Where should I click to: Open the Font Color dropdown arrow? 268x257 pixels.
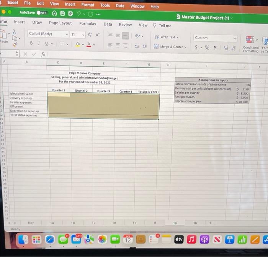94,45
